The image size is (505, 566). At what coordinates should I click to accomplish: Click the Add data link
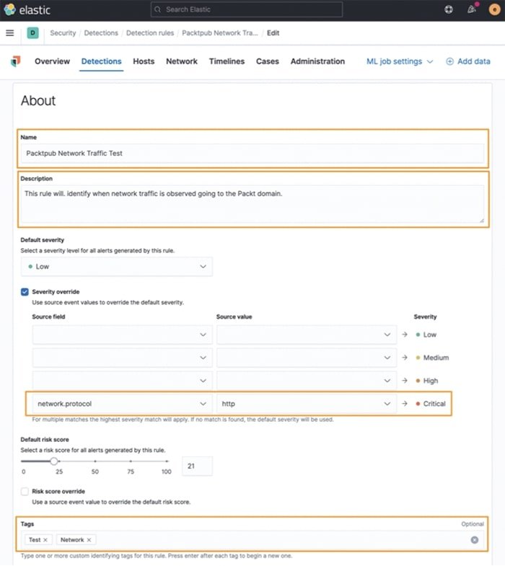(468, 62)
